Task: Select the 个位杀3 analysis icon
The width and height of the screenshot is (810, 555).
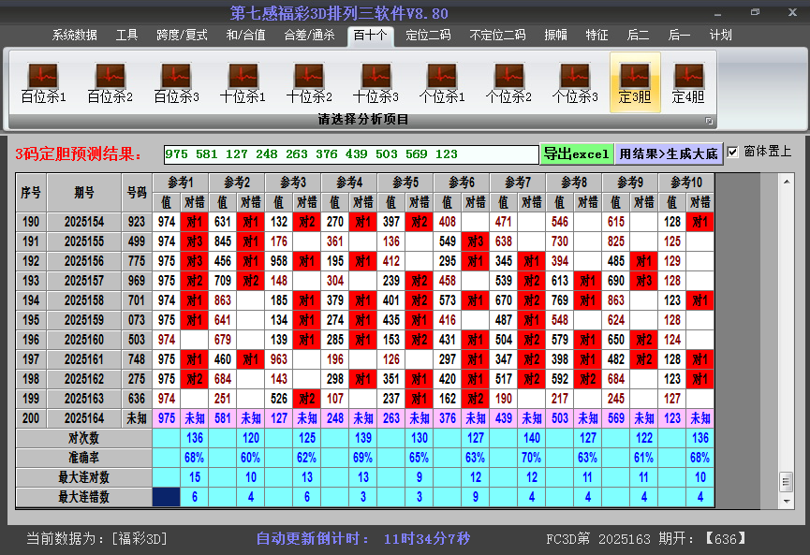Action: pyautogui.click(x=574, y=83)
